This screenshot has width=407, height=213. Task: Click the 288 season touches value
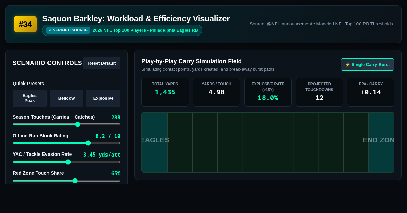116,117
